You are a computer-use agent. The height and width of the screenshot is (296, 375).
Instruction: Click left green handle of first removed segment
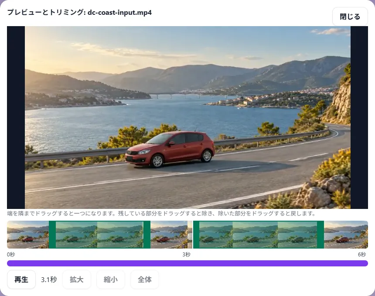(52, 235)
